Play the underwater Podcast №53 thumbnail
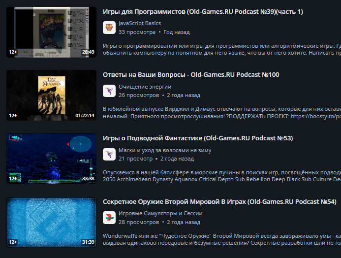This screenshot has width=341, height=258. click(52, 159)
